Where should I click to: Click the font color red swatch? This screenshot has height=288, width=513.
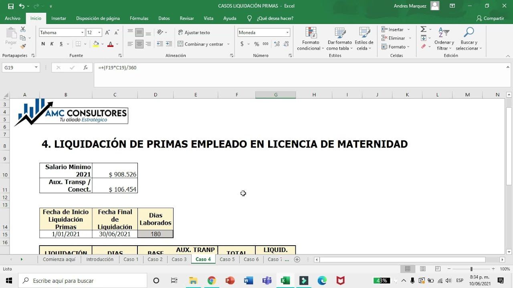[x=111, y=44]
